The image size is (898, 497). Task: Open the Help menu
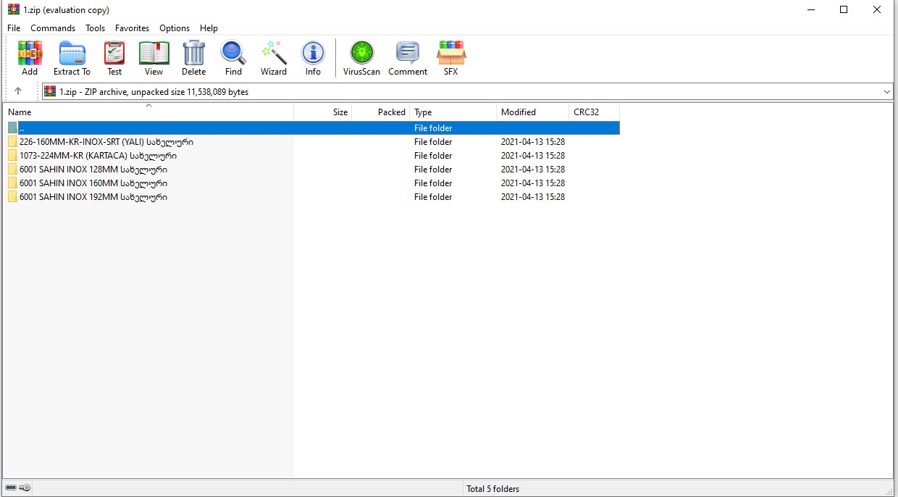coord(209,28)
